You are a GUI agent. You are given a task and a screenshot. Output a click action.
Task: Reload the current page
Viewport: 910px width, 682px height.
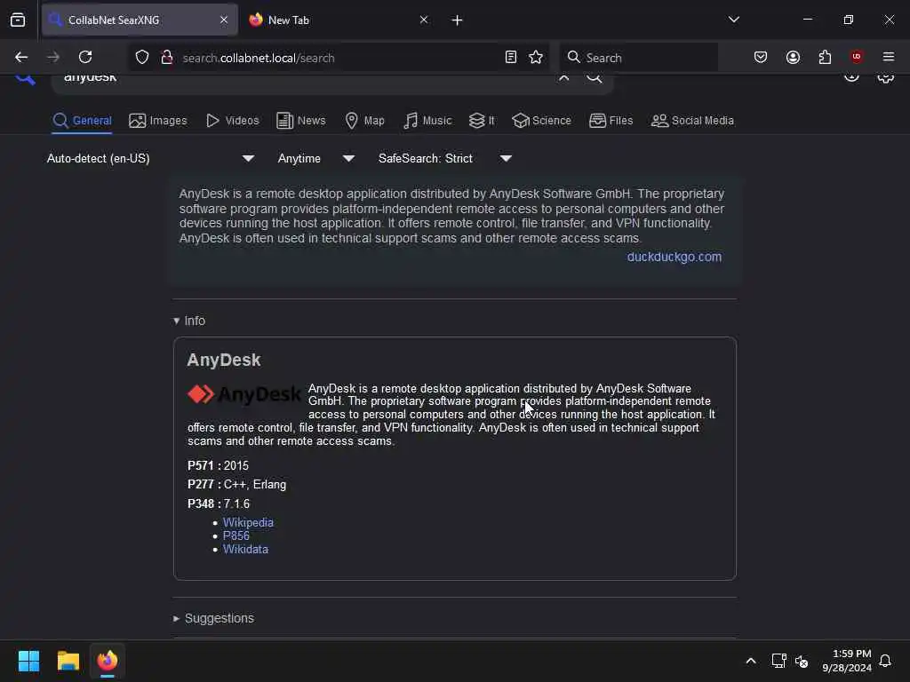[x=85, y=57]
